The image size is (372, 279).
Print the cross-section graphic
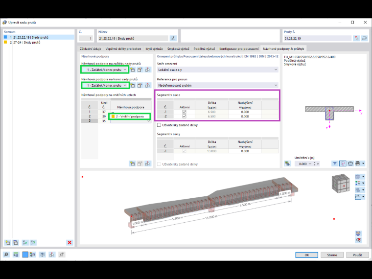point(358,163)
